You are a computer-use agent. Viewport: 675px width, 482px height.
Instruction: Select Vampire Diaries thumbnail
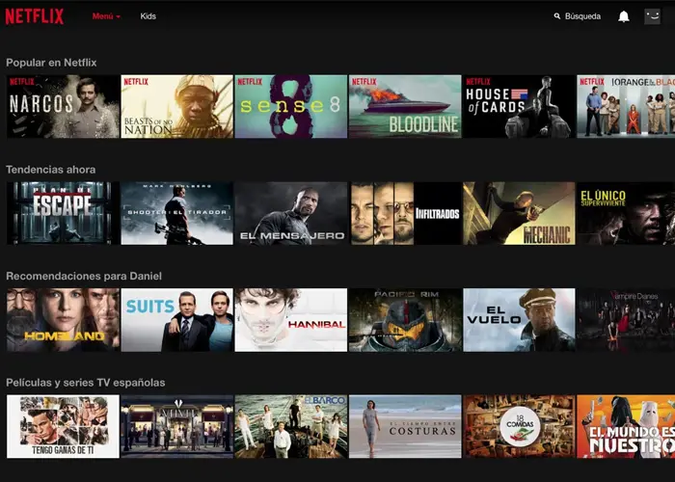[626, 320]
